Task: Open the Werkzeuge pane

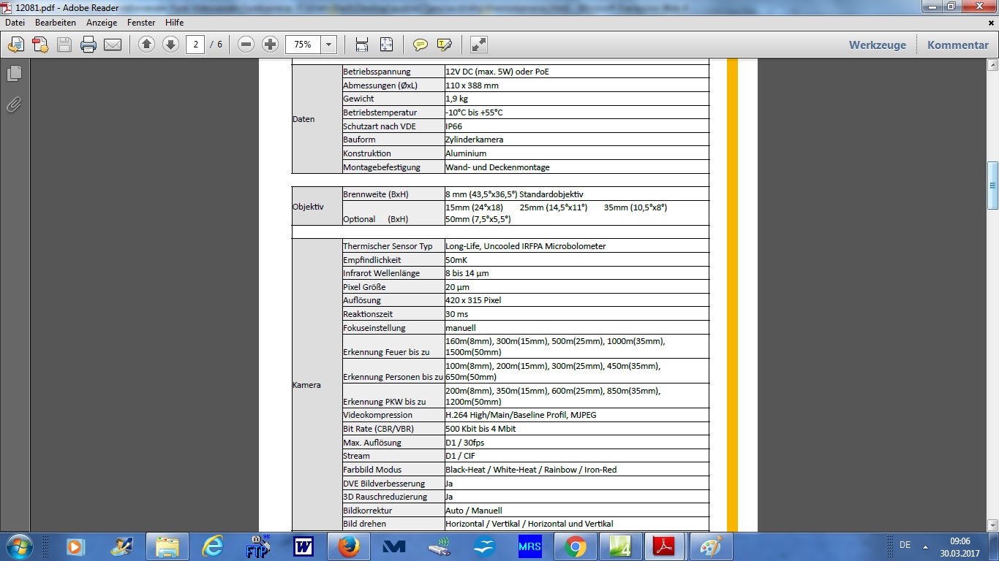Action: coord(877,45)
